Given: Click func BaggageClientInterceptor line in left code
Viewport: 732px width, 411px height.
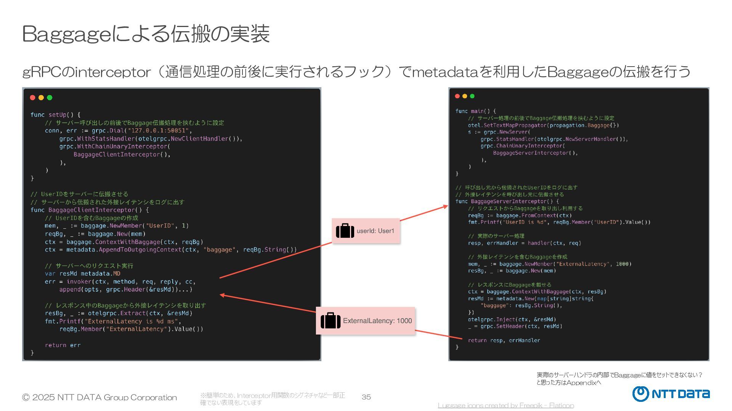Looking at the screenshot, I should [x=90, y=210].
